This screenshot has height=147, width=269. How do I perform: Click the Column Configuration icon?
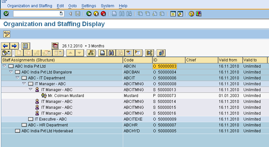click(x=161, y=53)
